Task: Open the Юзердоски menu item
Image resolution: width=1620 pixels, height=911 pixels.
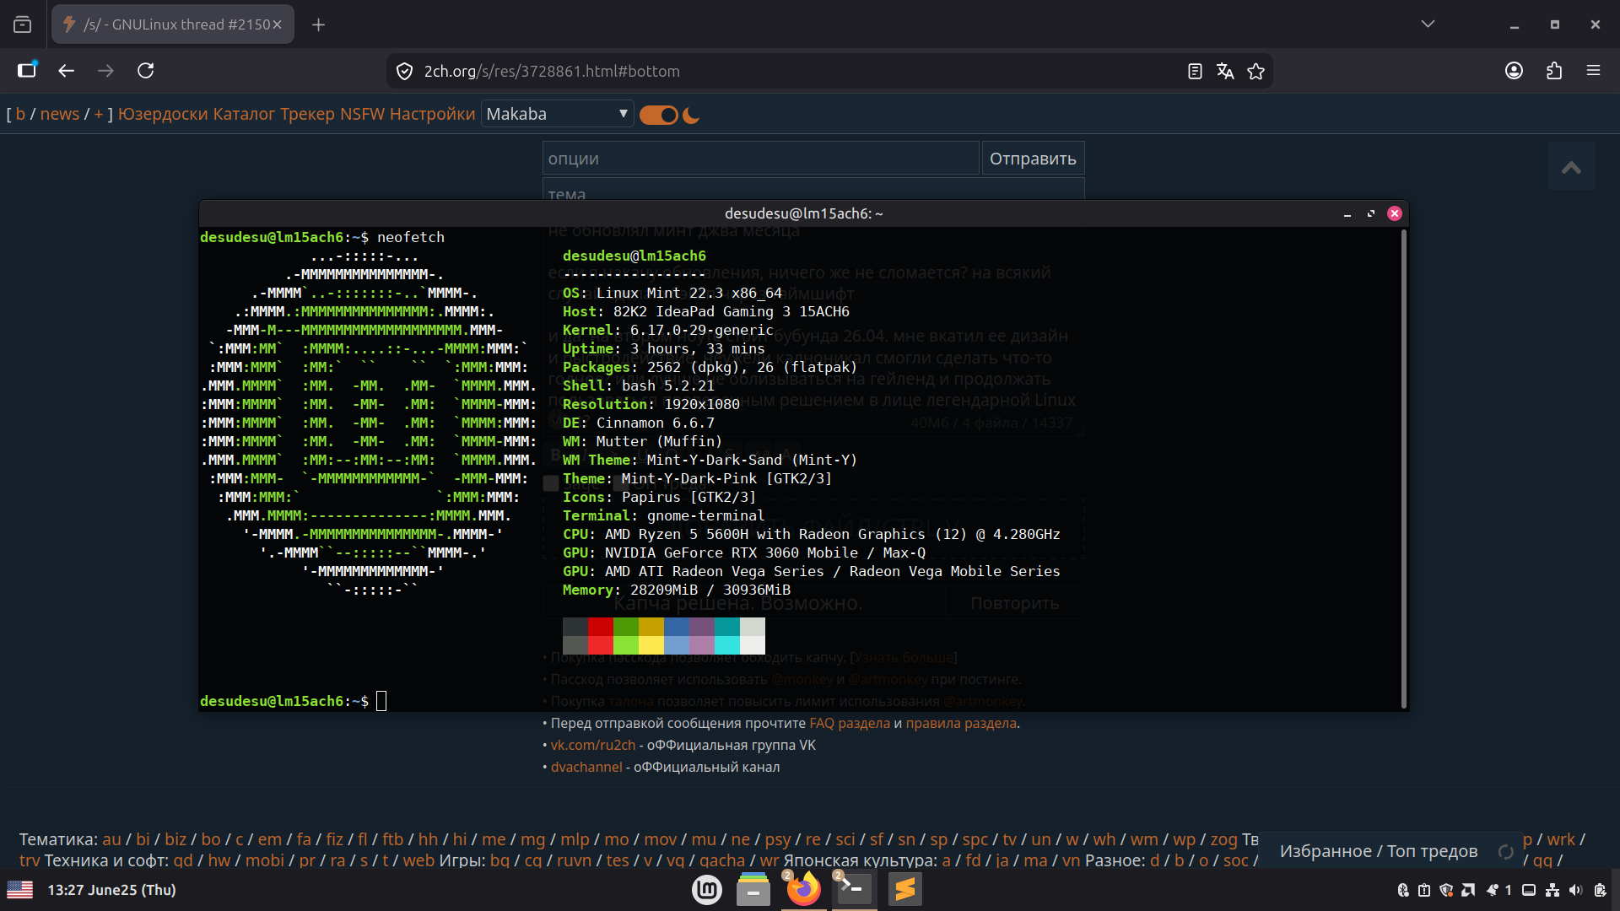Action: (x=163, y=114)
